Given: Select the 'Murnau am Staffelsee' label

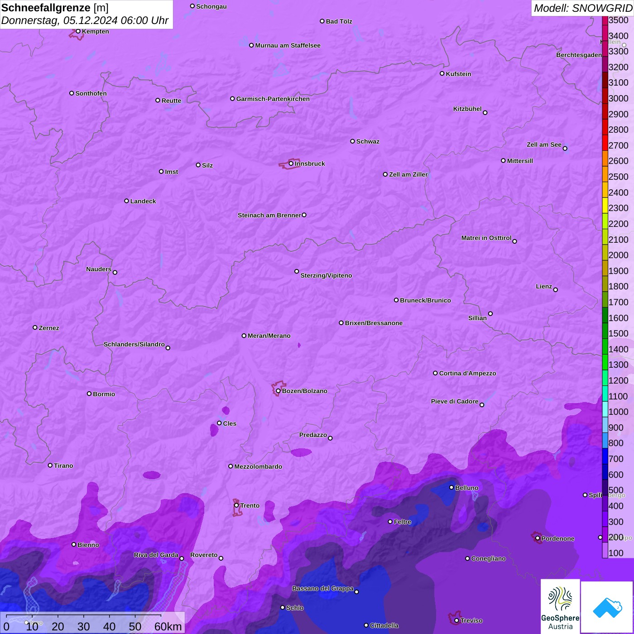Looking at the screenshot, I should 288,45.
